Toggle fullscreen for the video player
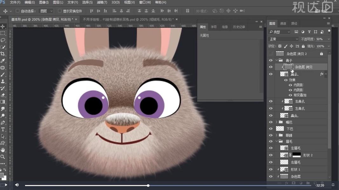The width and height of the screenshot is (339, 190). [x=333, y=185]
